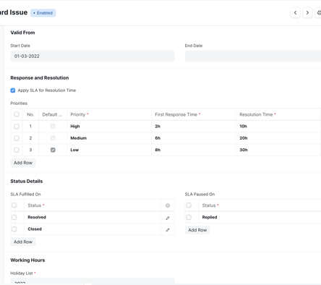Viewport: 321px width, 285px height.
Task: Click the 20h resolution time cell
Action: 278,138
